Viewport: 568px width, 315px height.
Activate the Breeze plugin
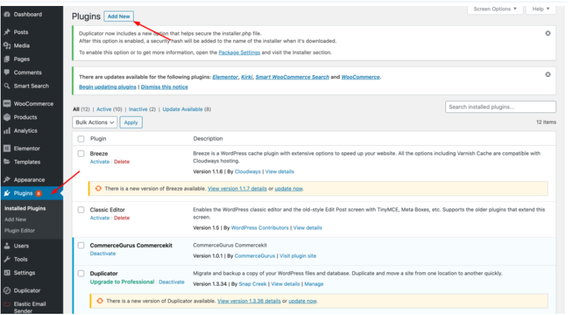[100, 162]
